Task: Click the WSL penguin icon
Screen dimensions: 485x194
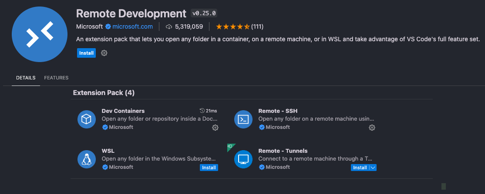Action: (x=87, y=159)
